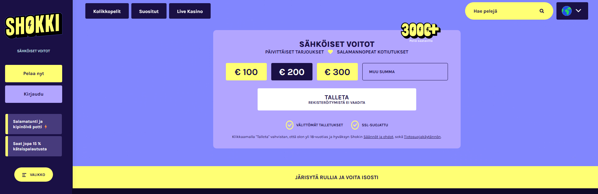Select the € 100 deposit amount

click(x=246, y=72)
